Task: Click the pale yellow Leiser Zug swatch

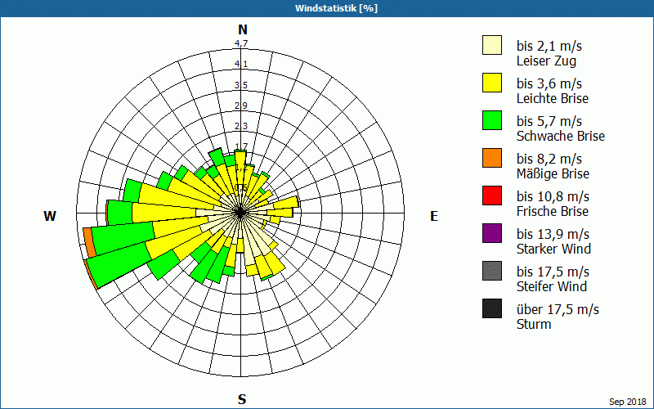Action: click(492, 46)
